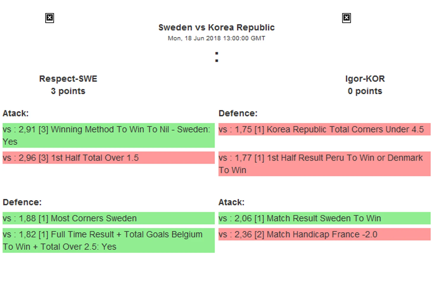This screenshot has height=284, width=433.
Task: Select the Most Corners Sweden bet row
Action: [x=109, y=218]
